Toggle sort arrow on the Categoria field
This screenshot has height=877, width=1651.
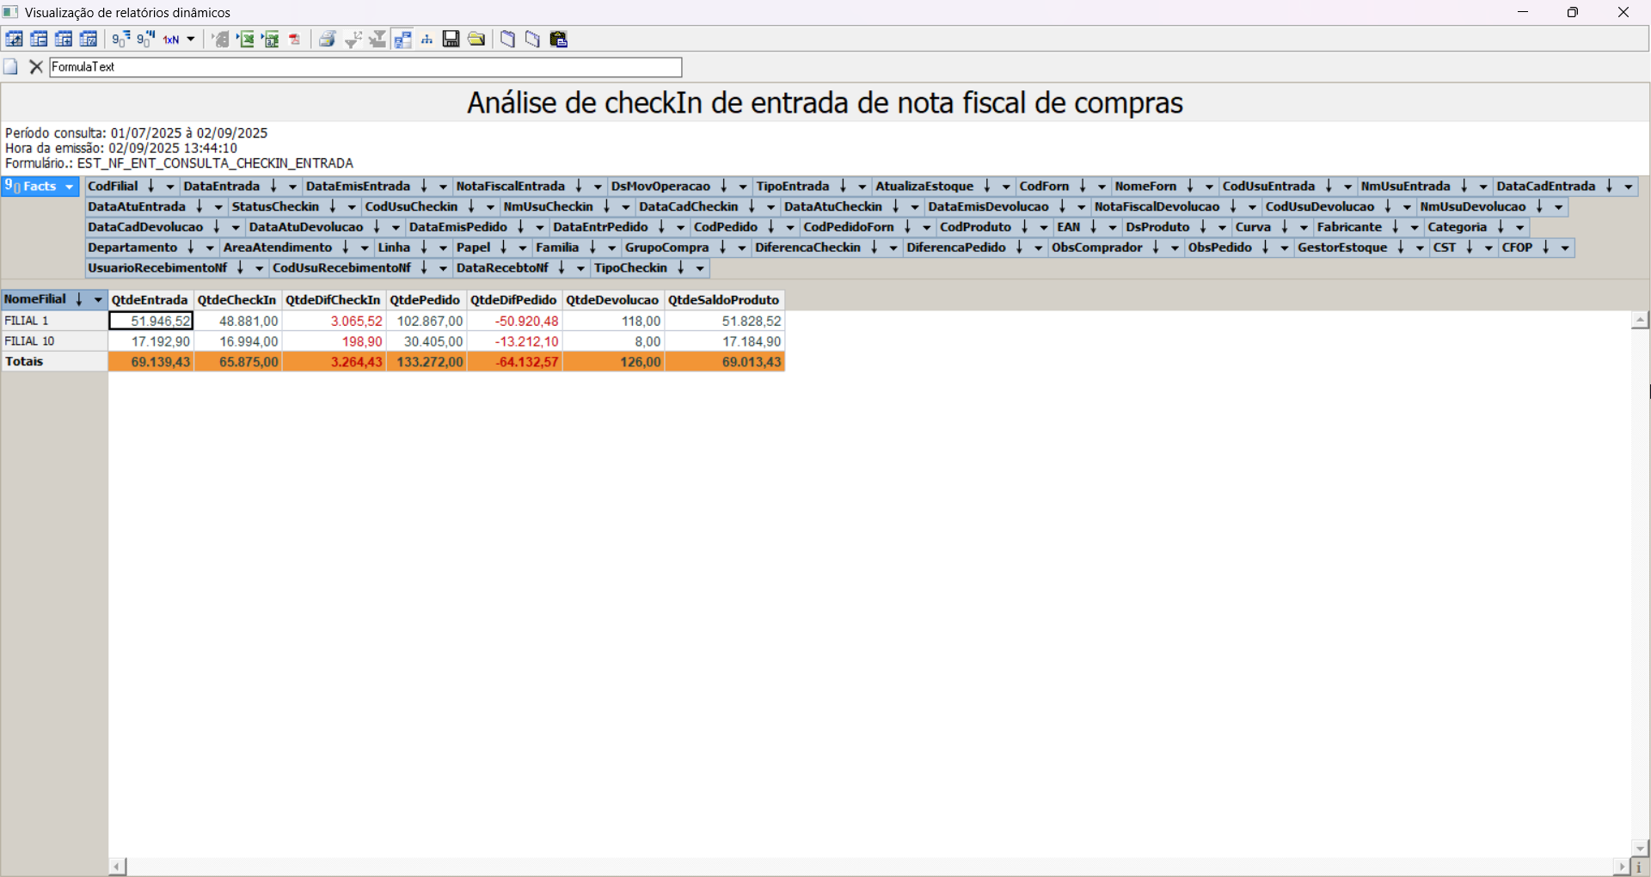tap(1501, 228)
